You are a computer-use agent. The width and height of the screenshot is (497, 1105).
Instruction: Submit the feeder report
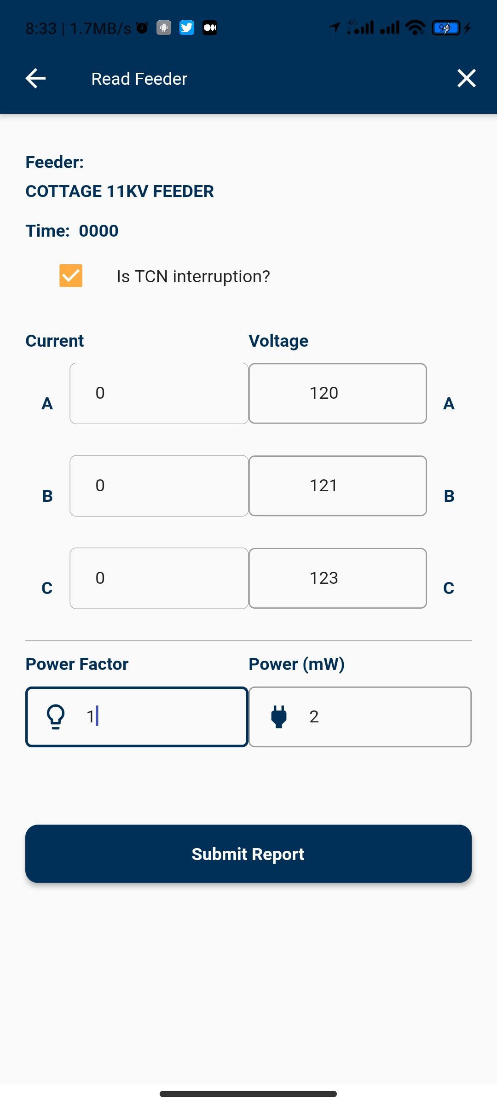pyautogui.click(x=248, y=854)
